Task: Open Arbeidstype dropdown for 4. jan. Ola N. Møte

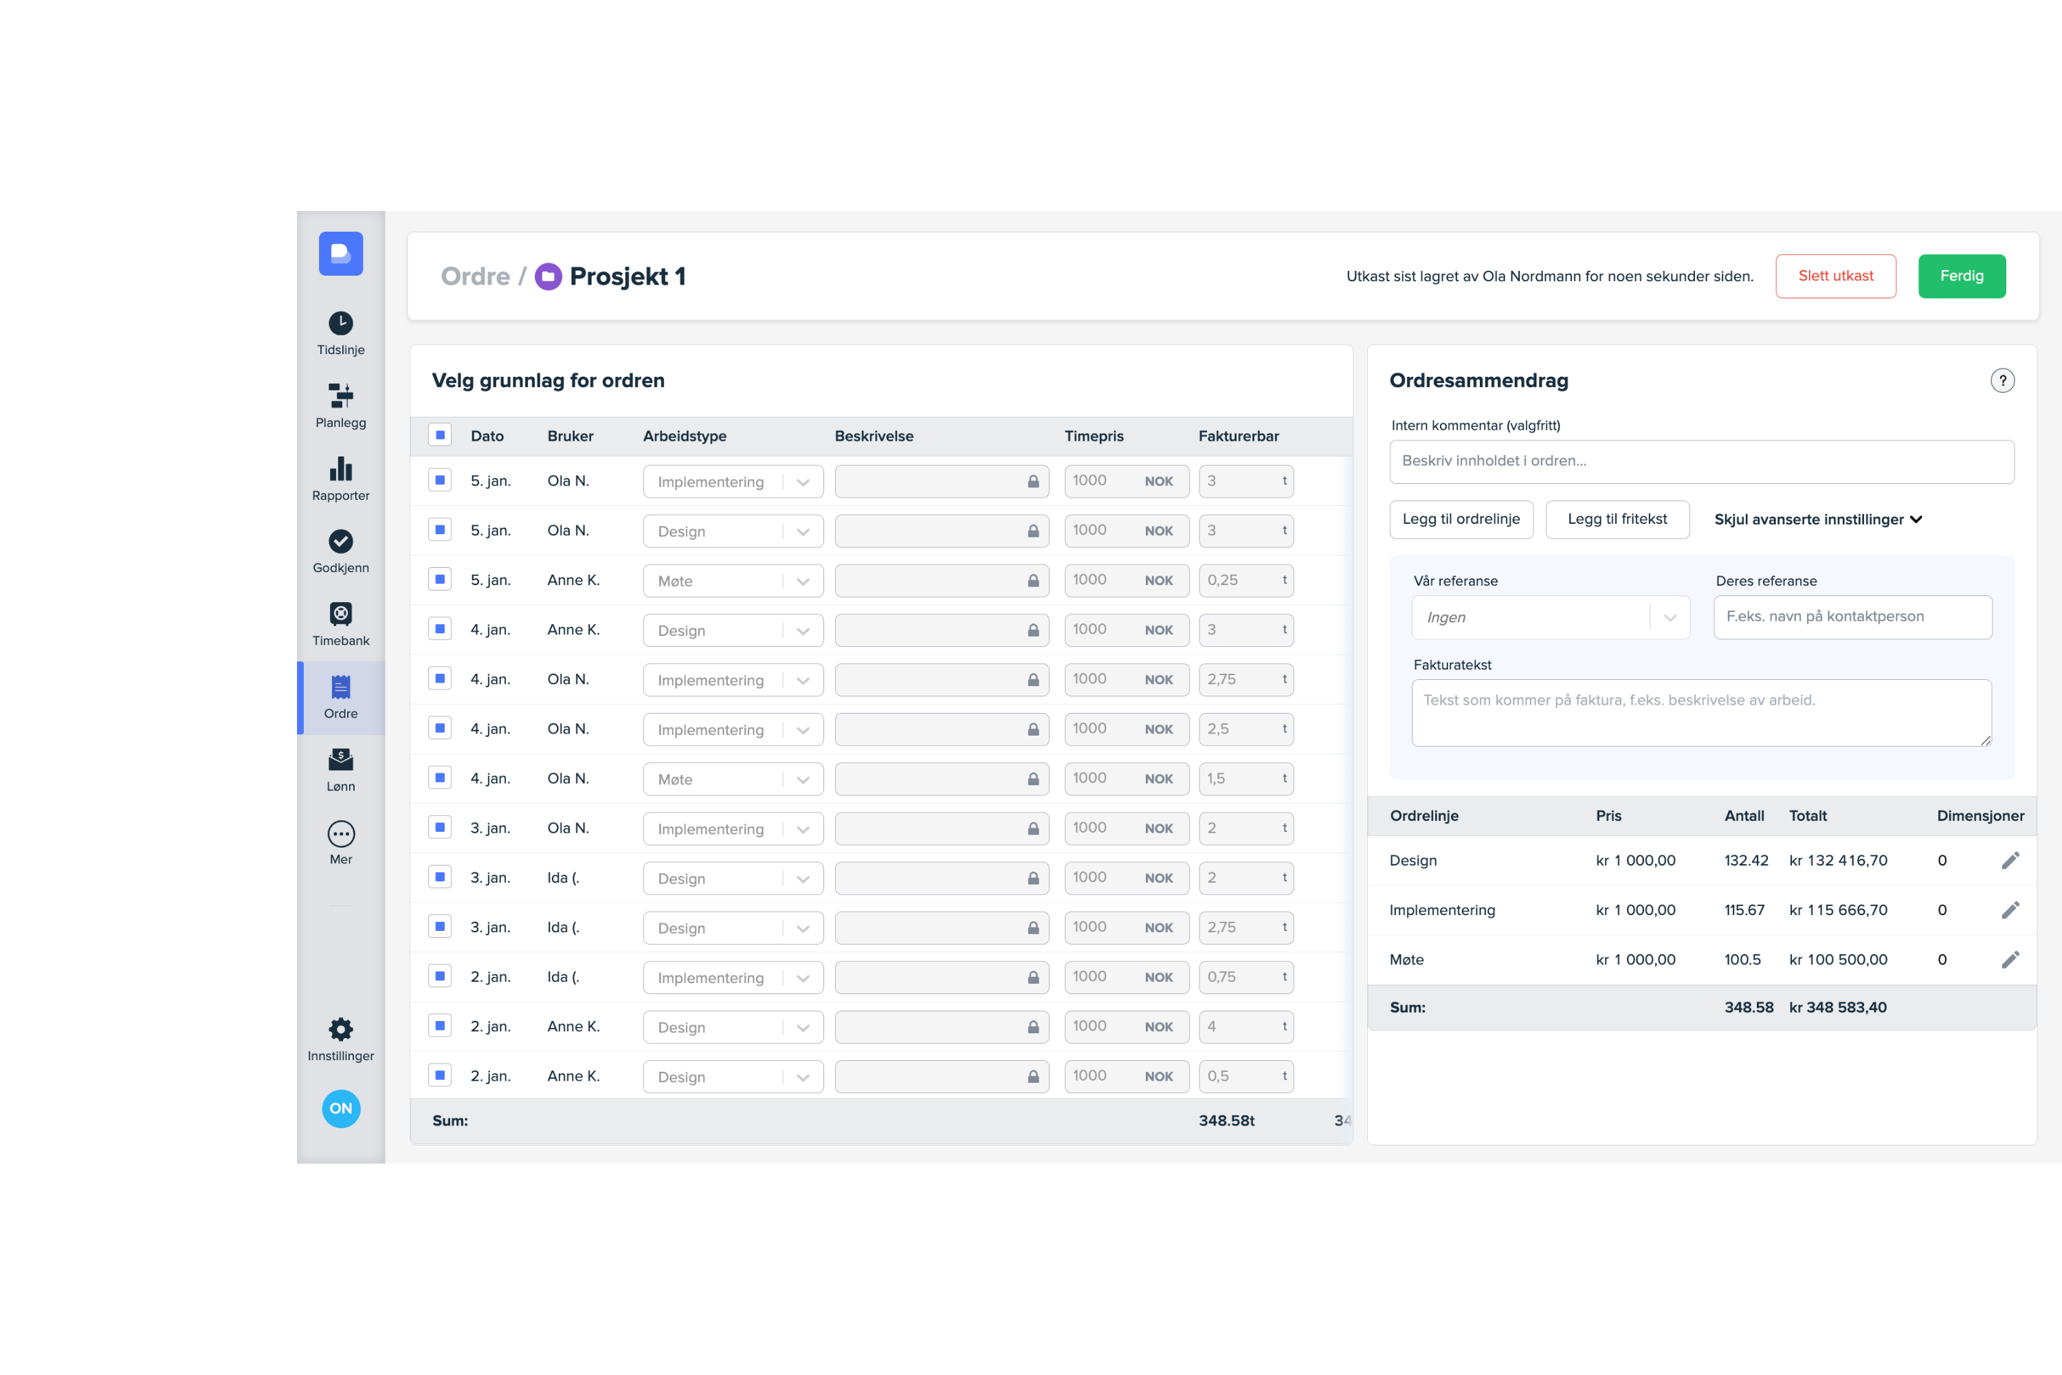Action: pos(733,779)
